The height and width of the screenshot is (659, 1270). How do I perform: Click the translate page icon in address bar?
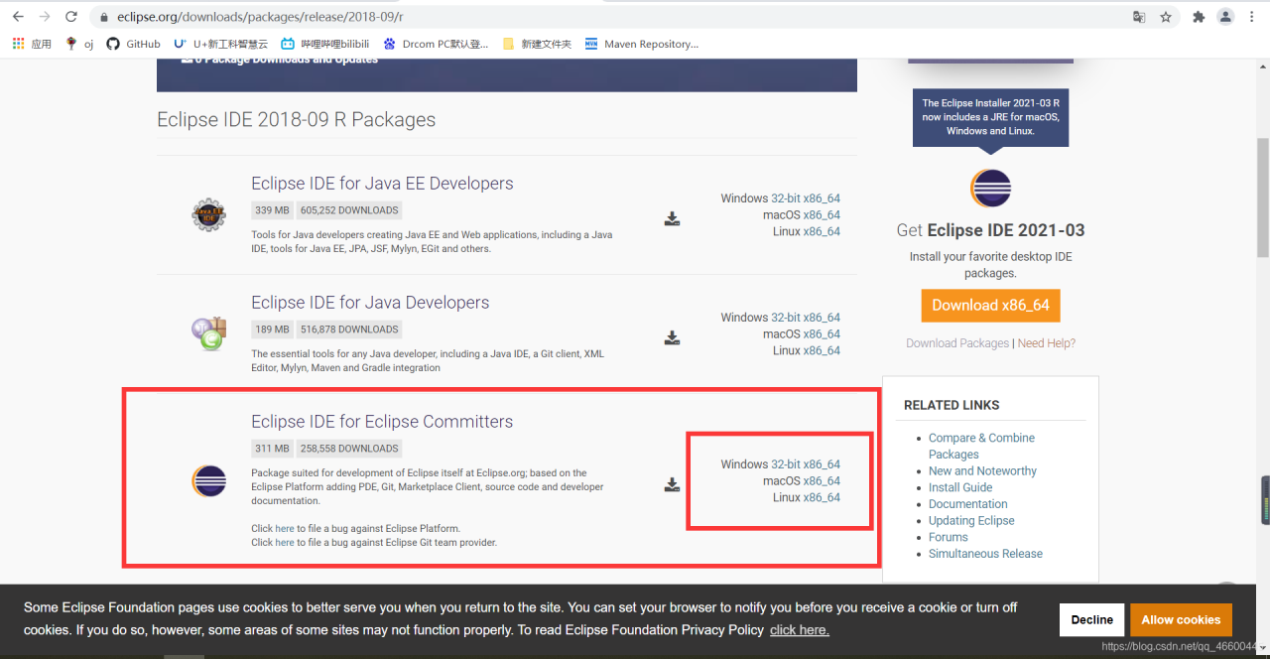pyautogui.click(x=1139, y=17)
